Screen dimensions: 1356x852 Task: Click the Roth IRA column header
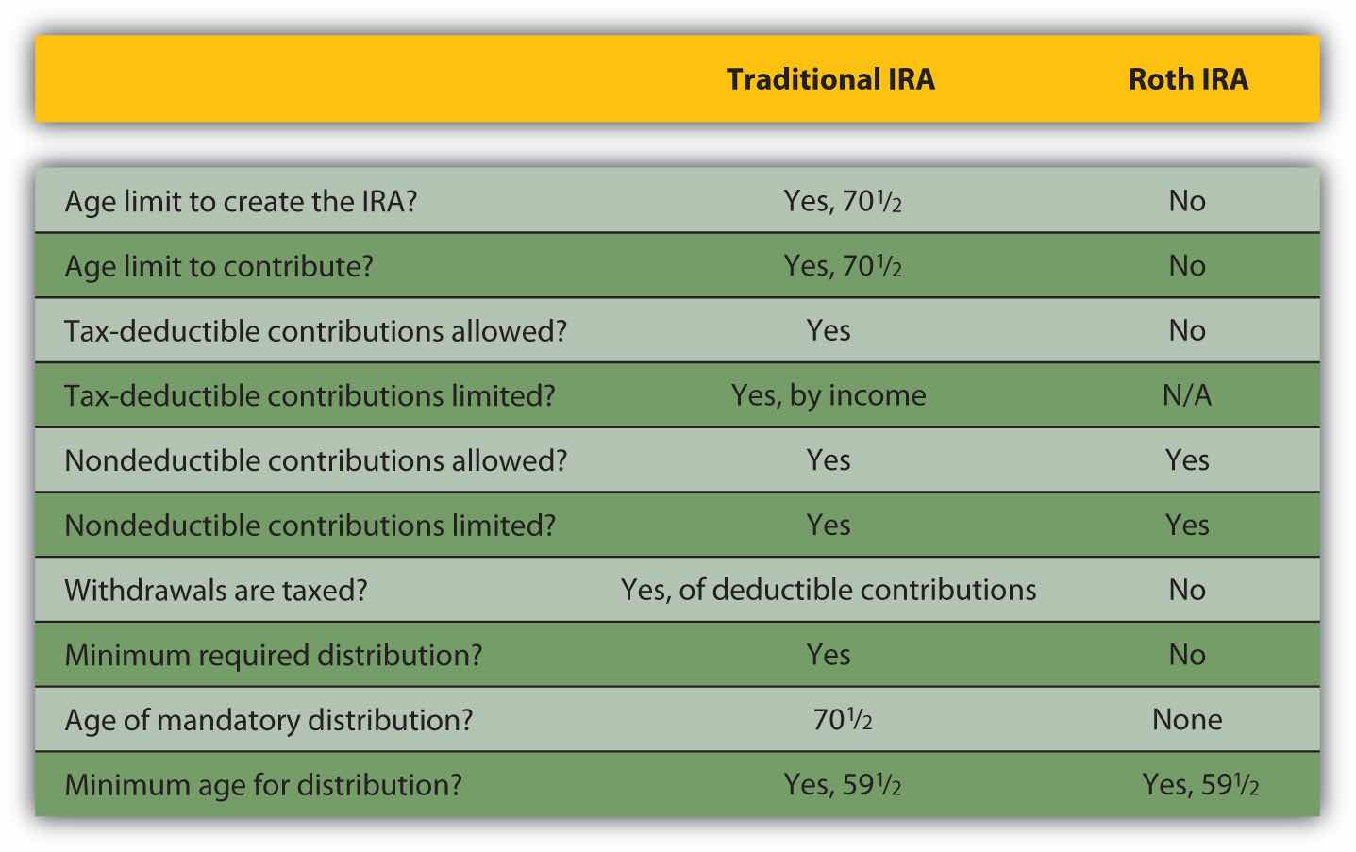tap(1188, 79)
